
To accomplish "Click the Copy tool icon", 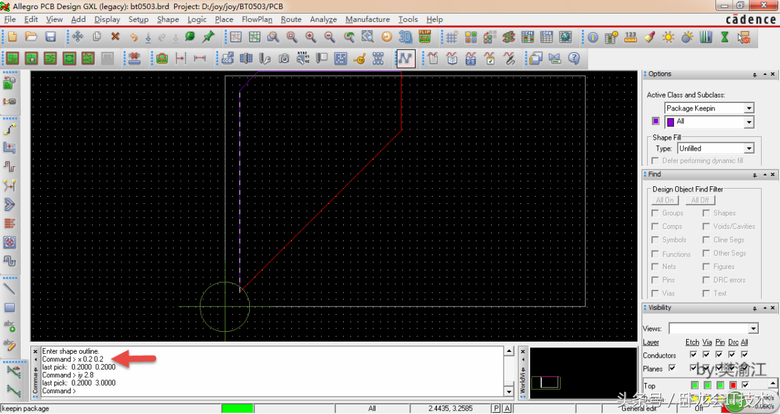I will pos(97,37).
